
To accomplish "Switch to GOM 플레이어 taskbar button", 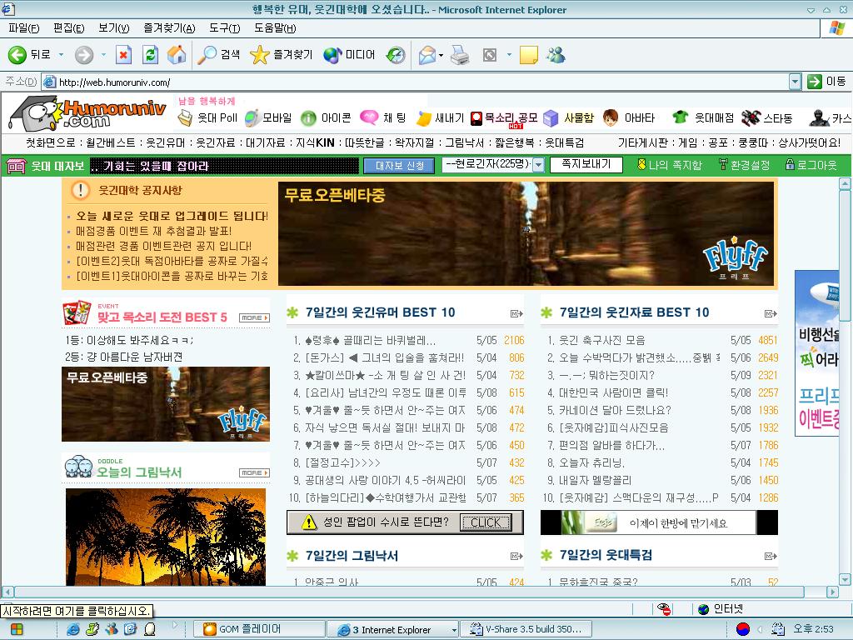I will click(x=259, y=630).
